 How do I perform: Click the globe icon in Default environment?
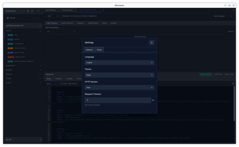8,18
